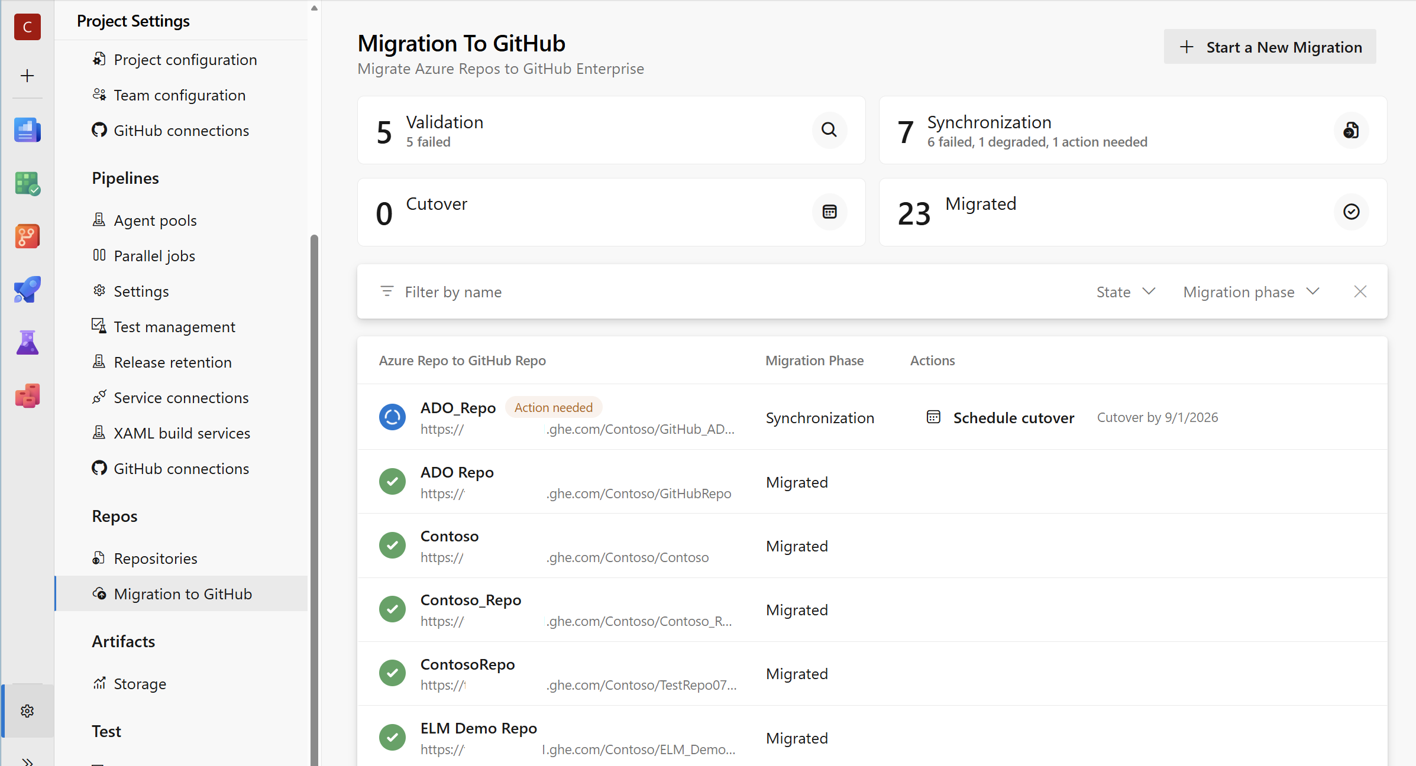
Task: Open the Migrated summary card
Action: [1133, 212]
